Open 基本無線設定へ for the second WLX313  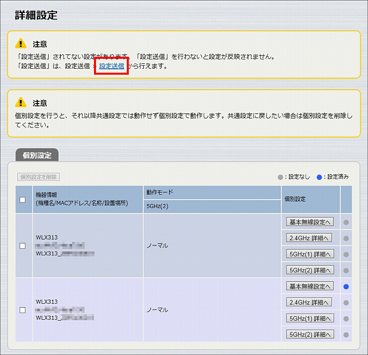pos(310,286)
